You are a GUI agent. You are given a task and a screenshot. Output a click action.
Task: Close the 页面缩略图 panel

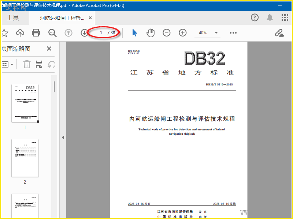[x=49, y=49]
